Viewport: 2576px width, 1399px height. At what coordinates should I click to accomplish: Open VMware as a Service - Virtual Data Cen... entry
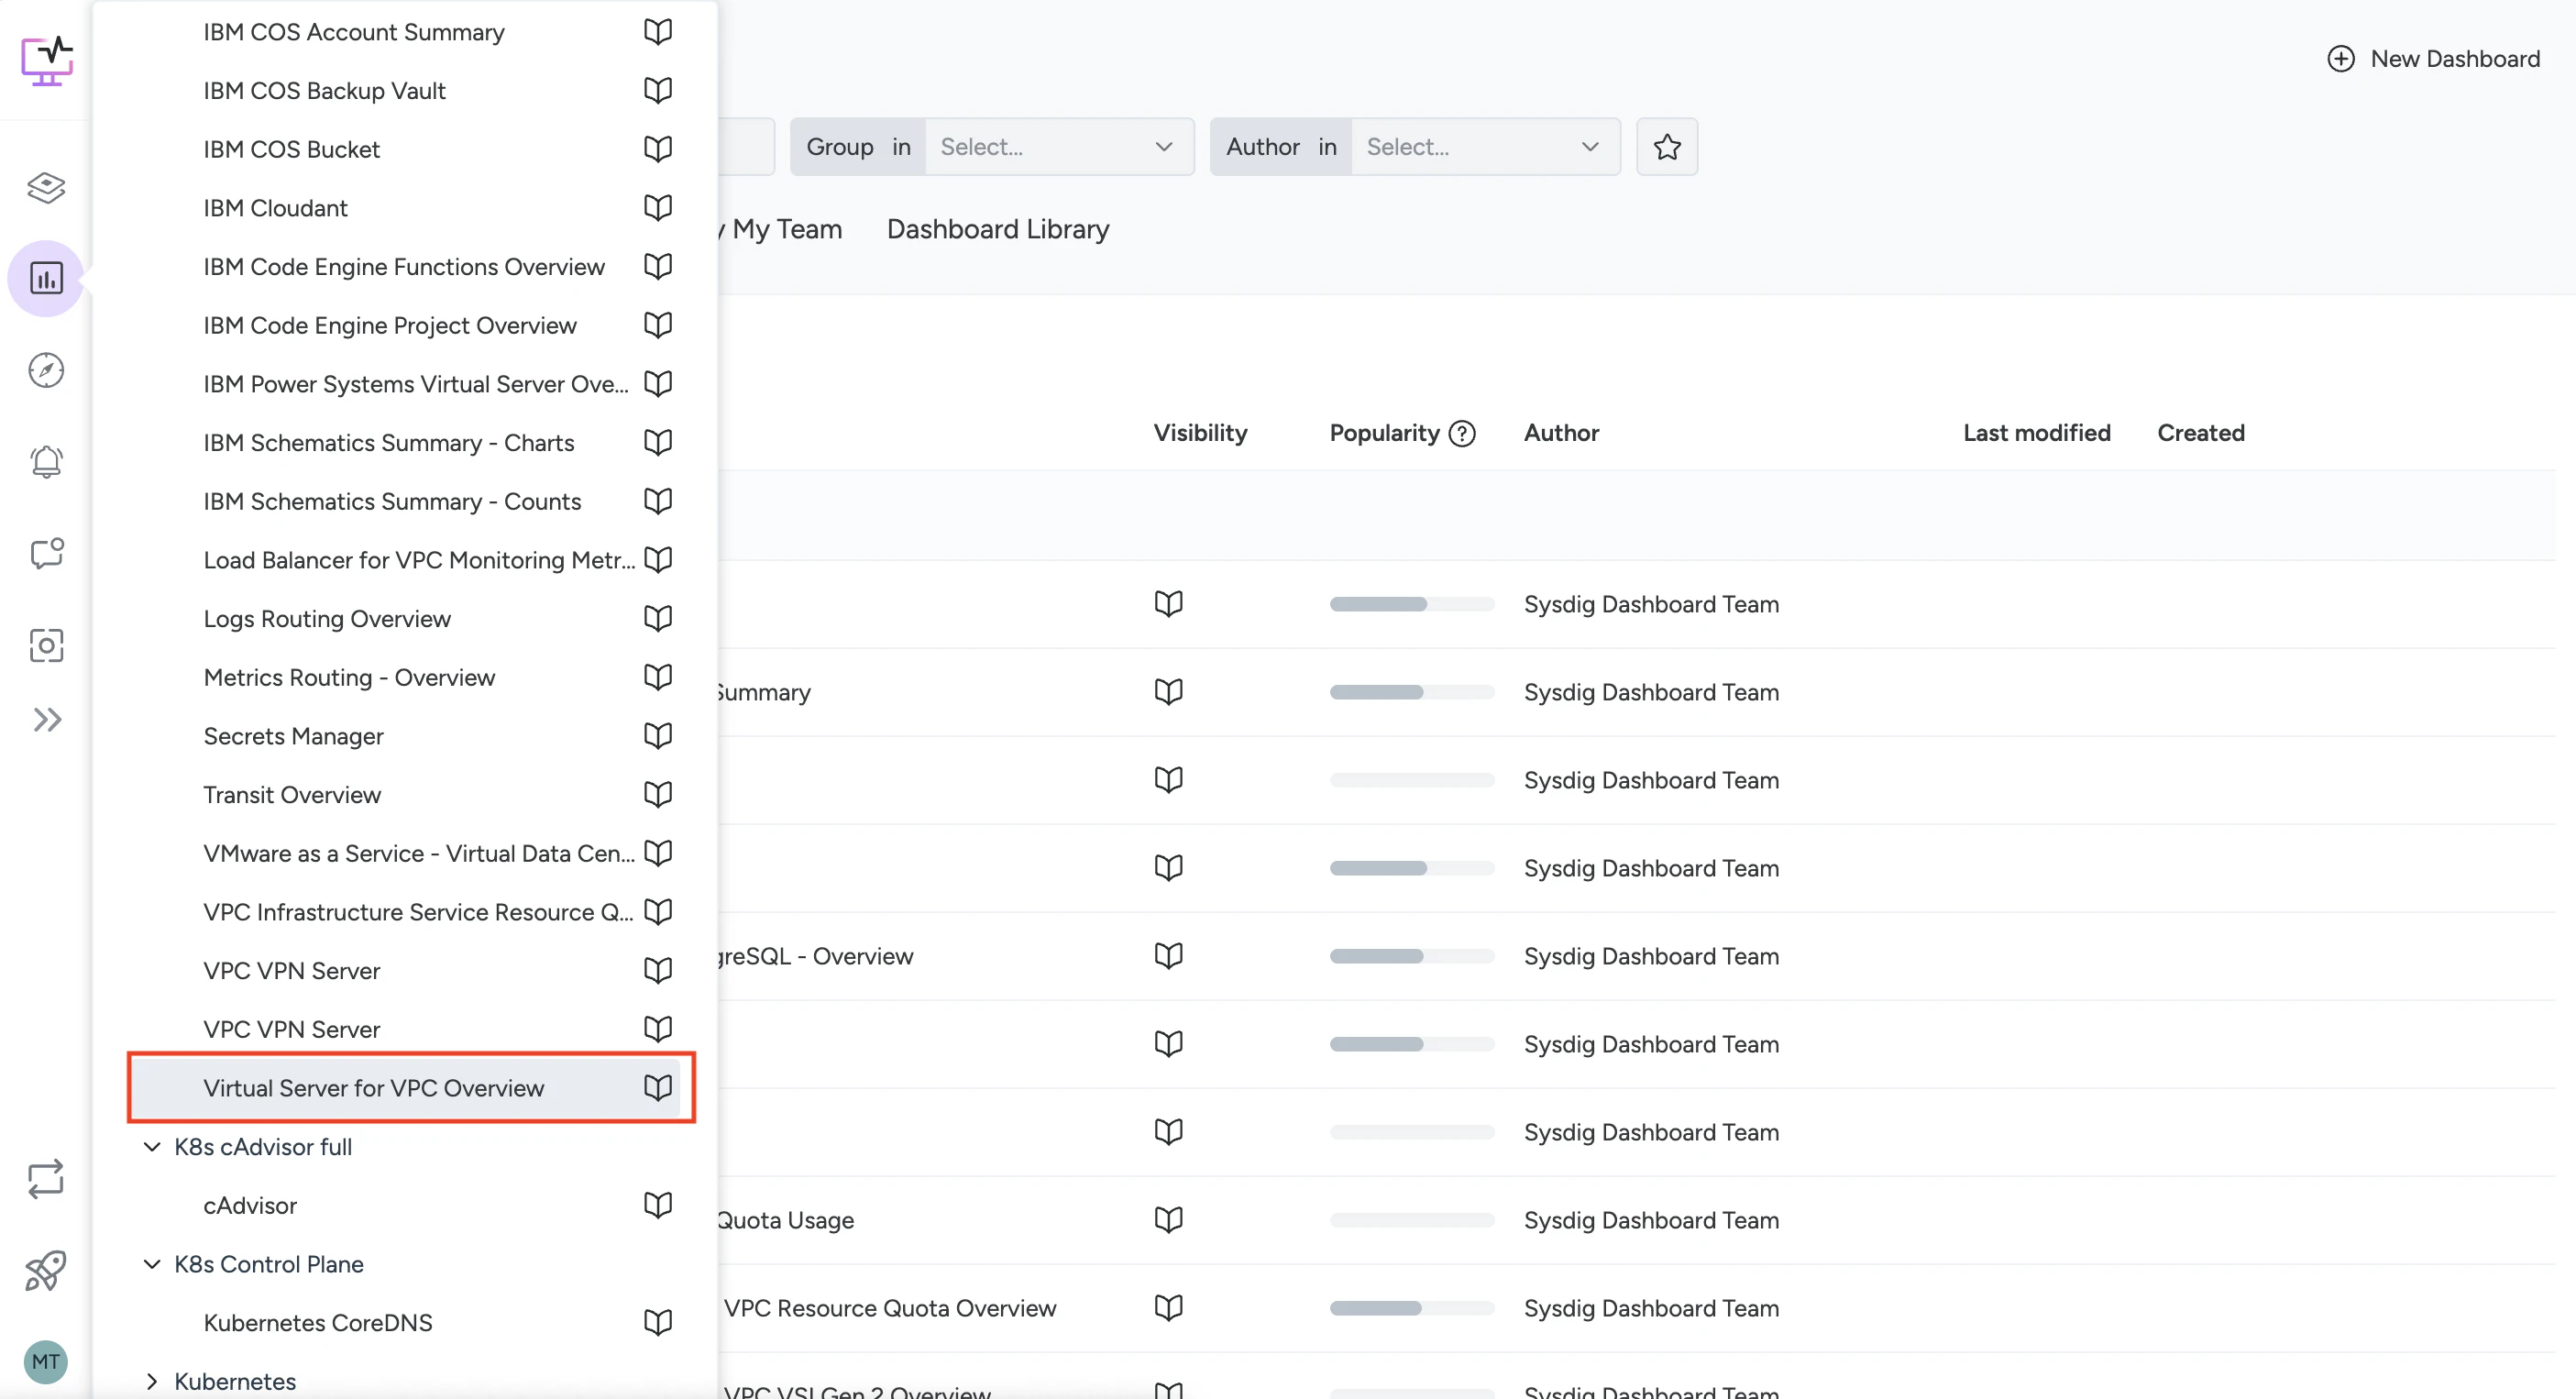[x=419, y=853]
